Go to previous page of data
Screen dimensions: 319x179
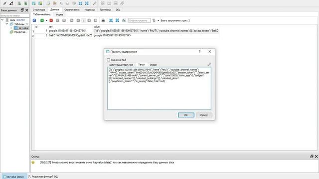coord(78,20)
